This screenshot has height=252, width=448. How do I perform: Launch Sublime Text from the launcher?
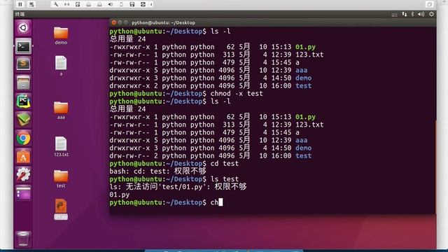23,64
